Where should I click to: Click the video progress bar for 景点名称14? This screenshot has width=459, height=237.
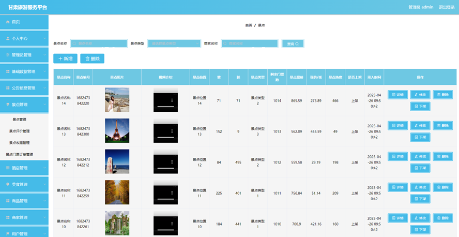(x=165, y=107)
